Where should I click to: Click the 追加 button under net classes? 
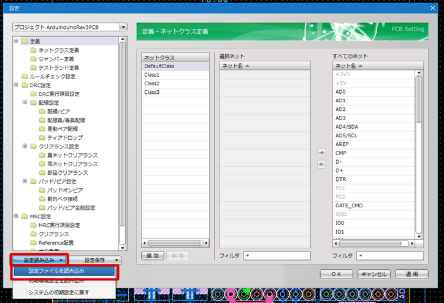pos(153,256)
